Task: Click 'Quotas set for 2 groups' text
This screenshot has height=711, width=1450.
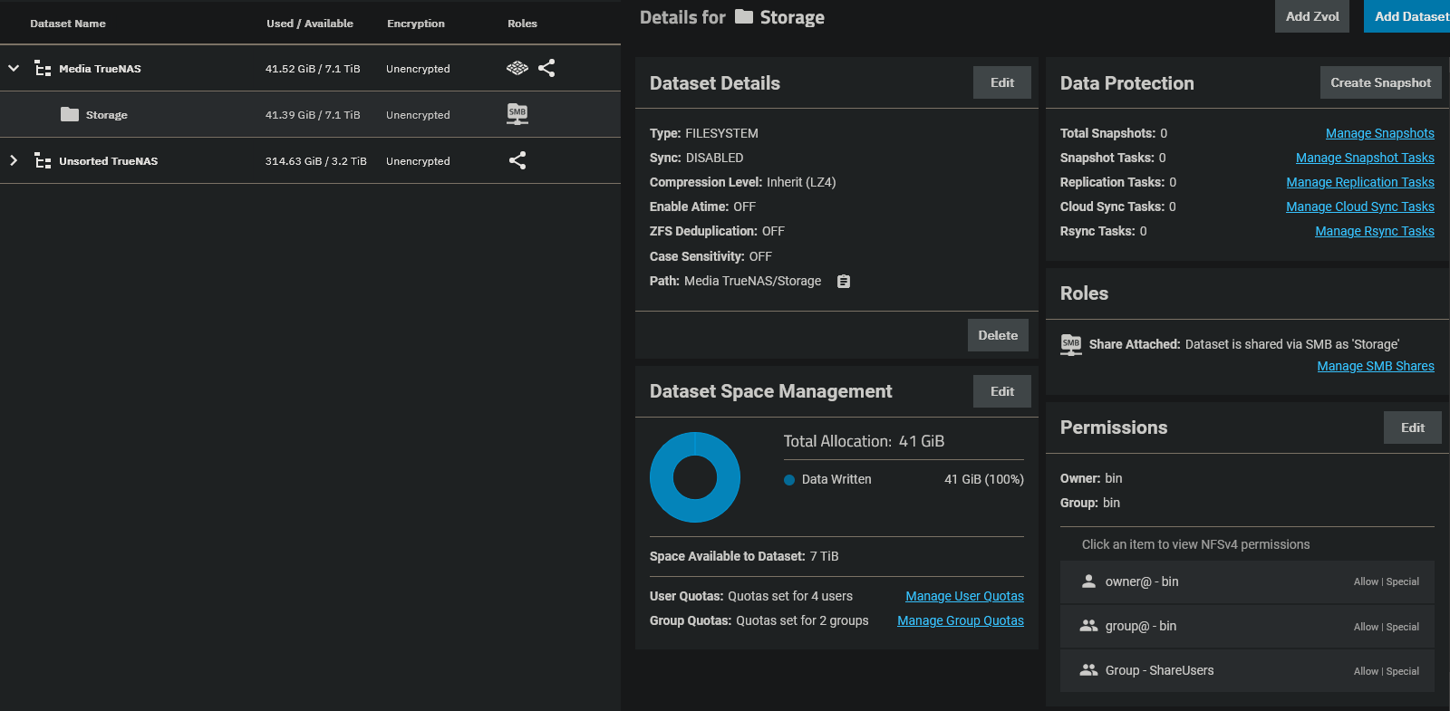Action: [802, 620]
